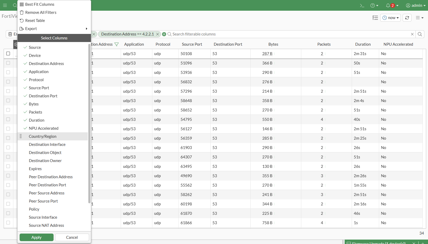Open the 'now' time range dropdown
The height and width of the screenshot is (244, 428).
coord(390,18)
